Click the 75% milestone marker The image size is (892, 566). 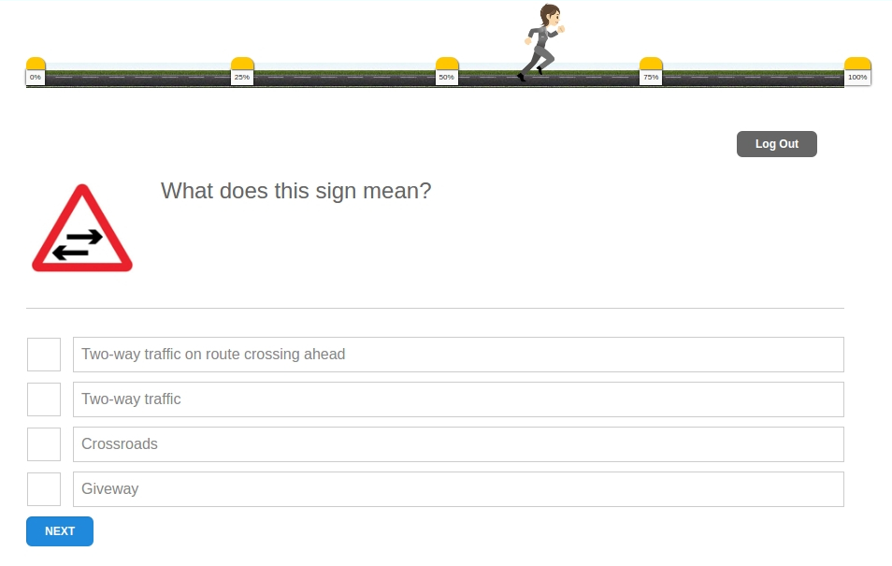651,71
